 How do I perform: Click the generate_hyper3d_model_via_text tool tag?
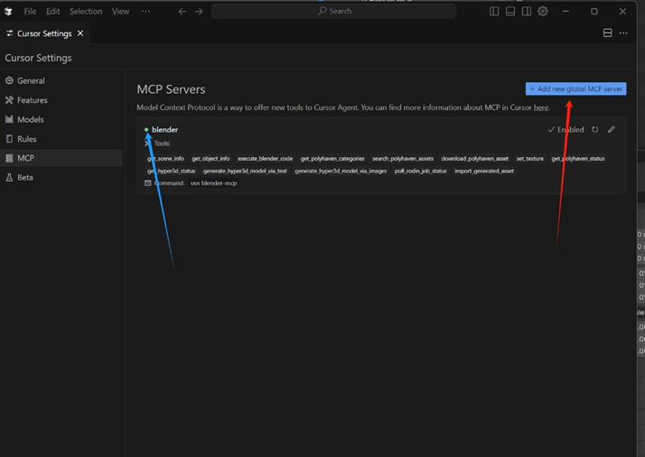(245, 171)
